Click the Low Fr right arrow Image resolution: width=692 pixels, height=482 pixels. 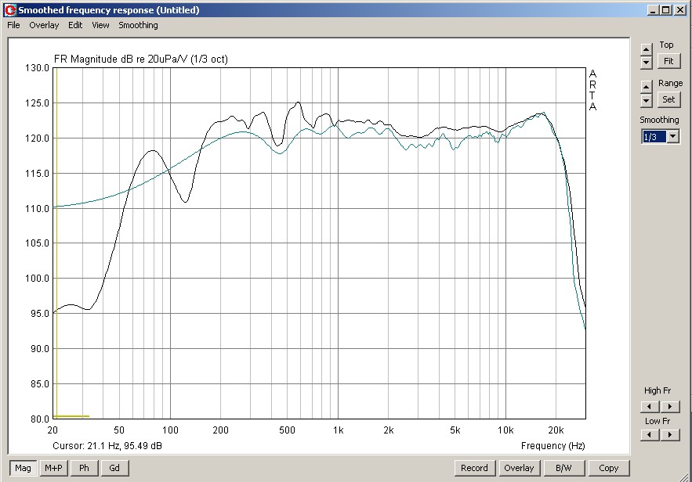[x=670, y=435]
